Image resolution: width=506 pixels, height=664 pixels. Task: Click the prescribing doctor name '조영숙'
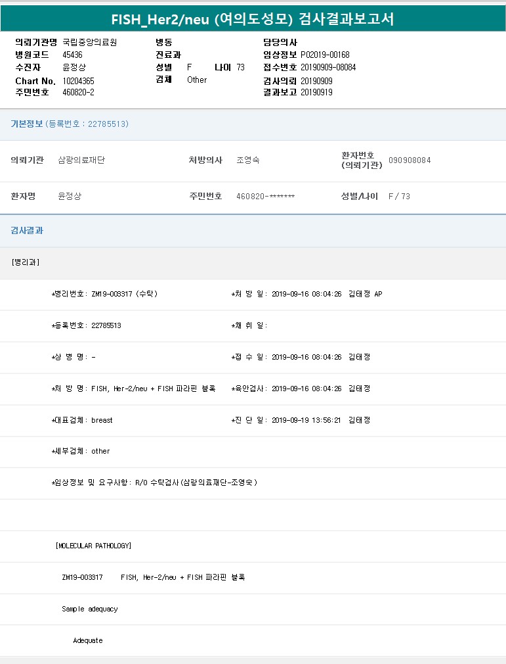pos(247,160)
